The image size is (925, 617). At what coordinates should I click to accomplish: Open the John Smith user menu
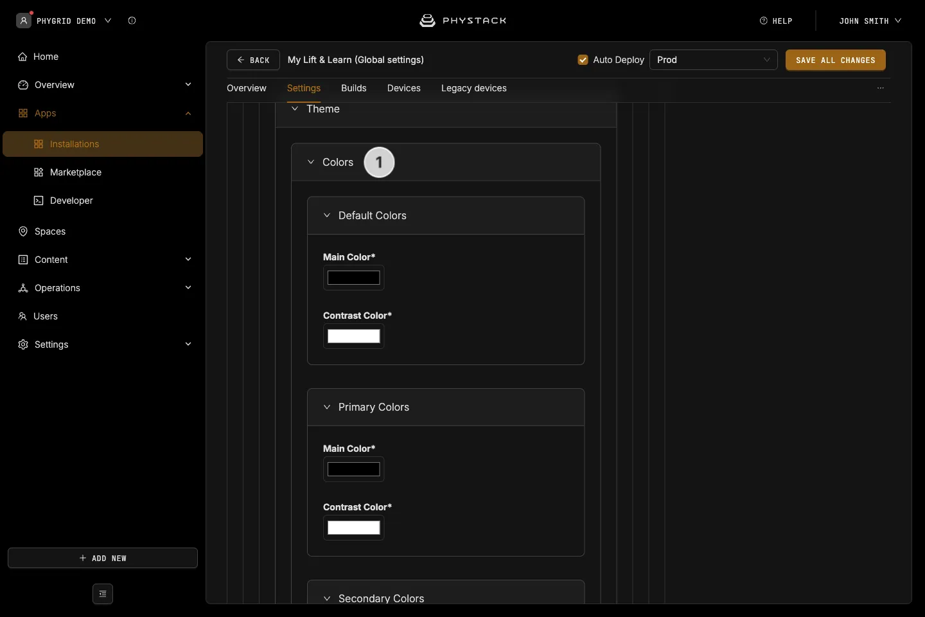[870, 21]
